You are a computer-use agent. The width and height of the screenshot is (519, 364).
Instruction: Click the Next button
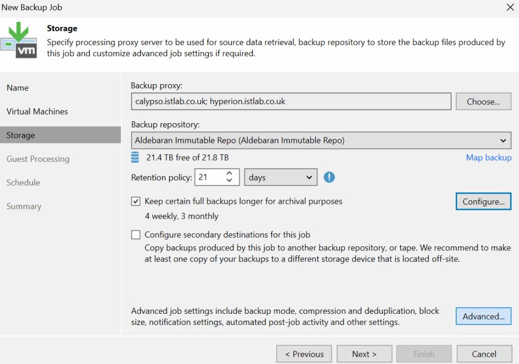point(364,354)
